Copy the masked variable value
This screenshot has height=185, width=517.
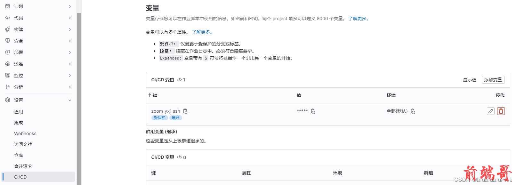click(313, 111)
